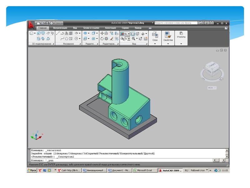Expand the Утилиты panel dropdown
The width and height of the screenshot is (250, 188).
click(181, 44)
